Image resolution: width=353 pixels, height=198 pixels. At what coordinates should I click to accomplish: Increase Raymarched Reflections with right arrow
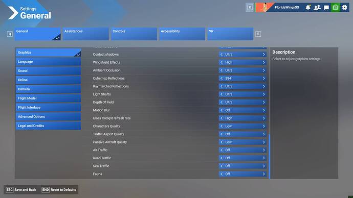263,86
